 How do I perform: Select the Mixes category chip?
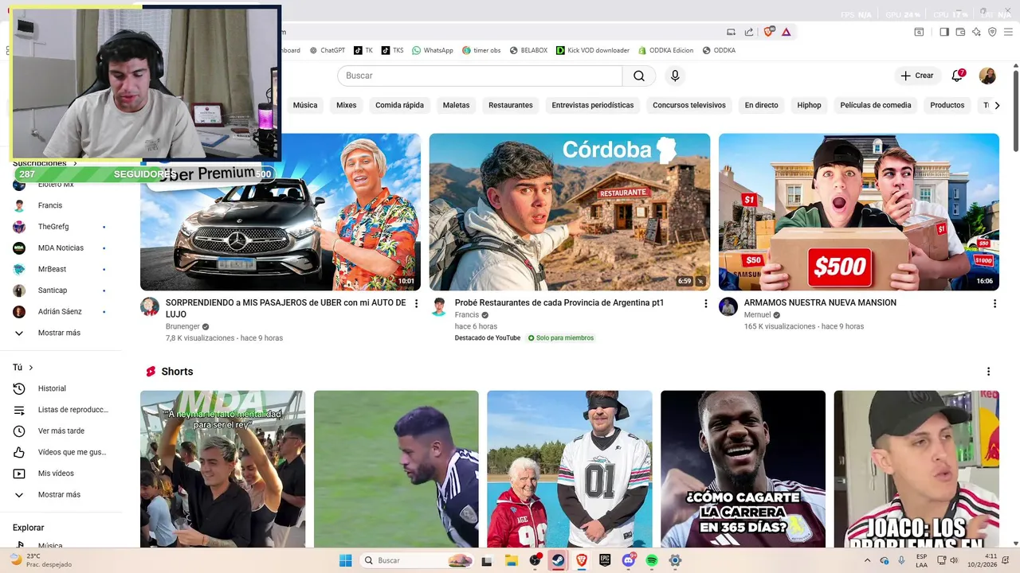[x=347, y=105]
